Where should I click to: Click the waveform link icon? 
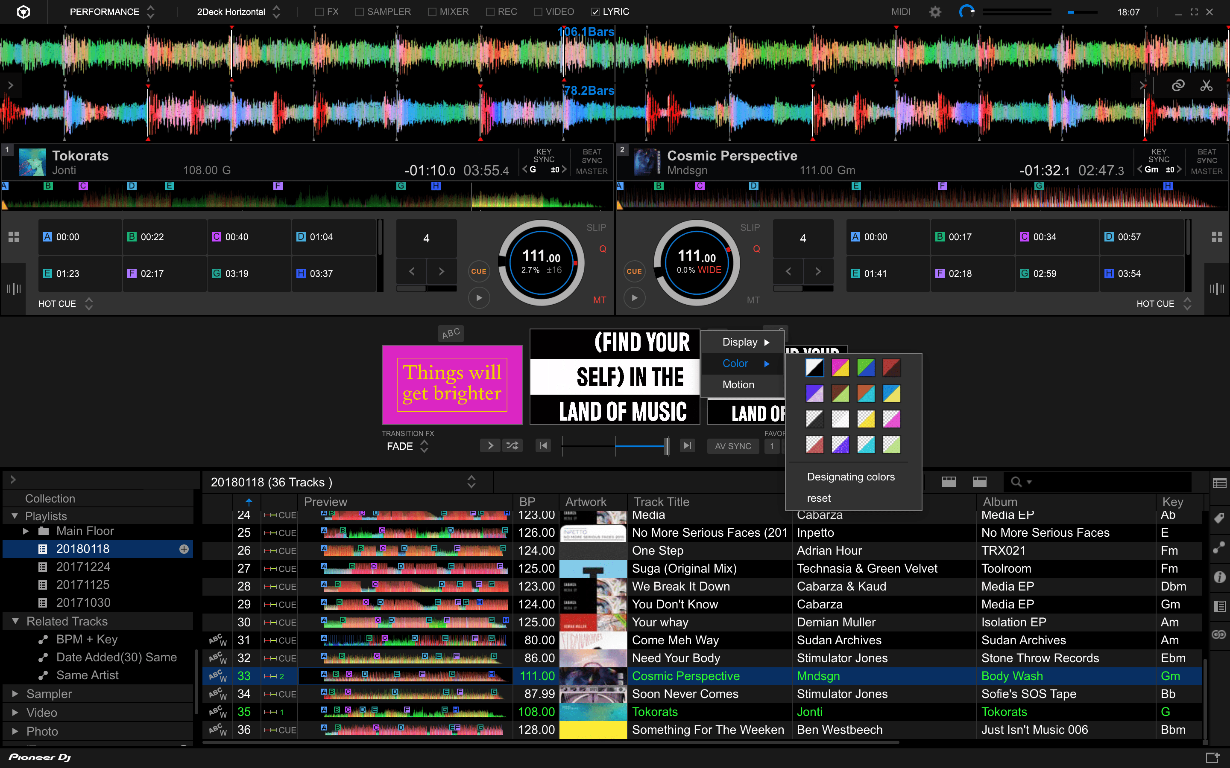tap(1177, 85)
